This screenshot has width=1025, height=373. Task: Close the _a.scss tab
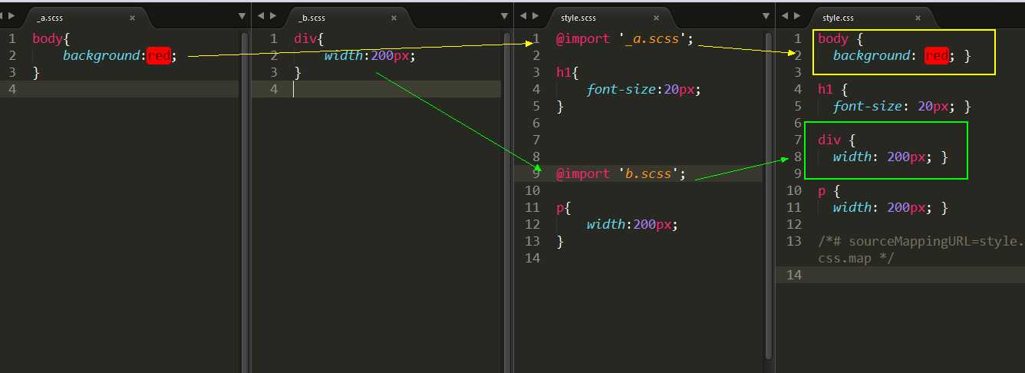[132, 17]
